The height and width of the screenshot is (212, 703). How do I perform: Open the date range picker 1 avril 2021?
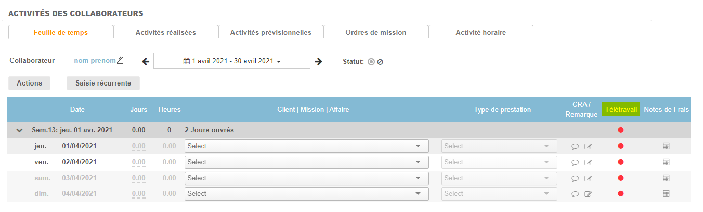coord(232,61)
